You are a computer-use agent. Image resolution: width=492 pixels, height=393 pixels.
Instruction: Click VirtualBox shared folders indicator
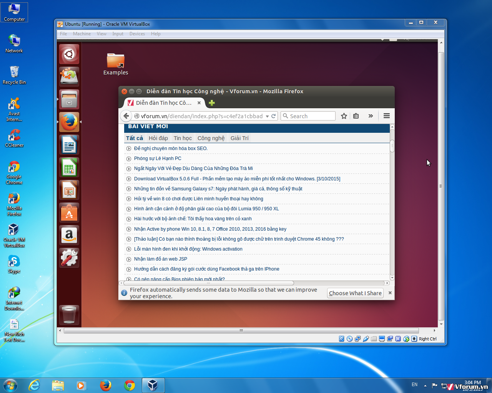point(374,339)
